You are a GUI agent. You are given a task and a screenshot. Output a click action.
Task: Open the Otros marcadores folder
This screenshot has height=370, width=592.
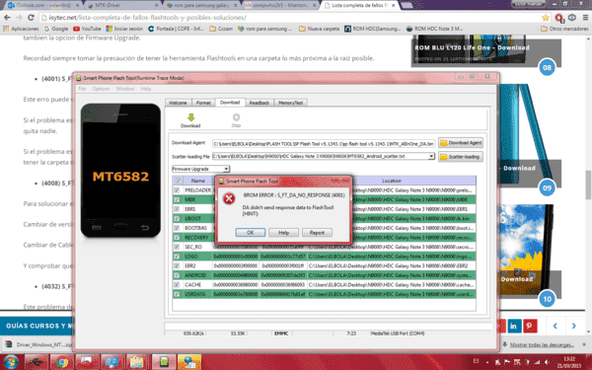coord(564,29)
